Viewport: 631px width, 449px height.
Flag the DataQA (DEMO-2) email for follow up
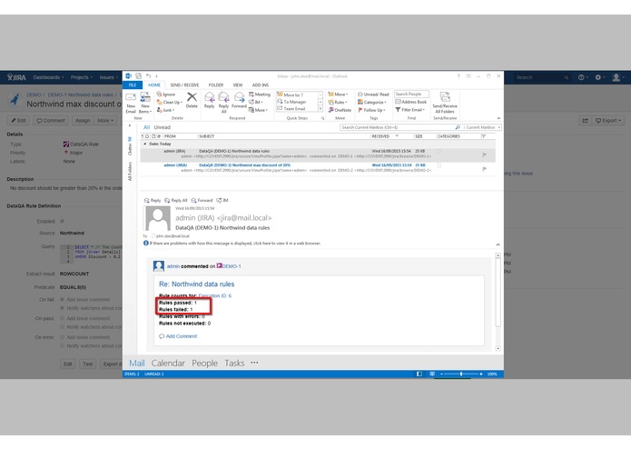coord(484,169)
